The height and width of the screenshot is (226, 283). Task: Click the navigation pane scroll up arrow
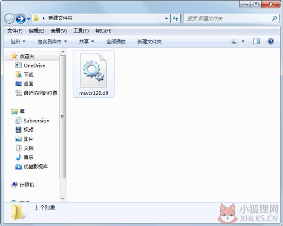(63, 52)
